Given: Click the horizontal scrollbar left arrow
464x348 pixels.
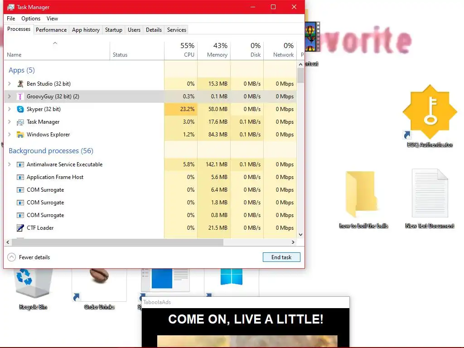Looking at the screenshot, I should (x=8, y=242).
